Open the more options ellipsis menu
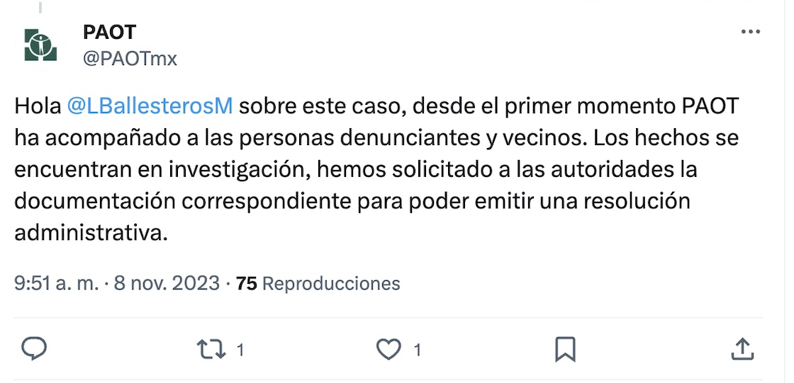Image resolution: width=794 pixels, height=383 pixels. coord(749,33)
